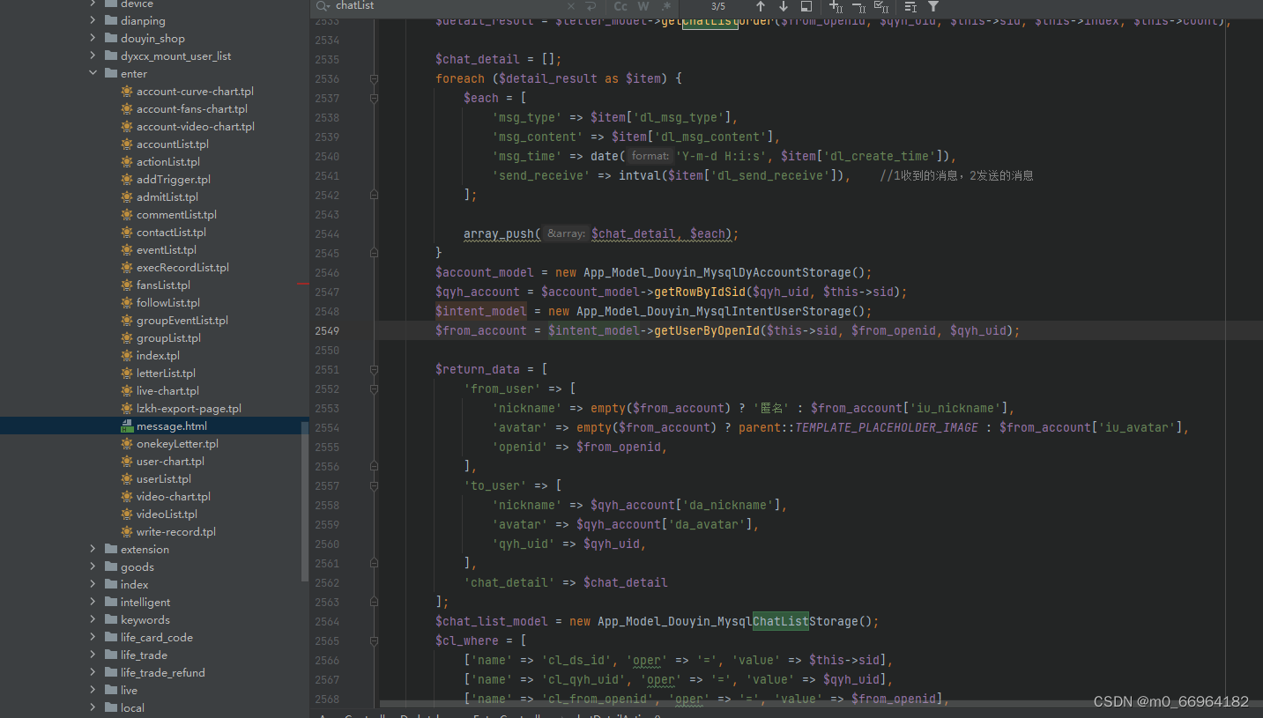Select the actionList.tpl file icon
This screenshot has width=1263, height=718.
(x=128, y=162)
